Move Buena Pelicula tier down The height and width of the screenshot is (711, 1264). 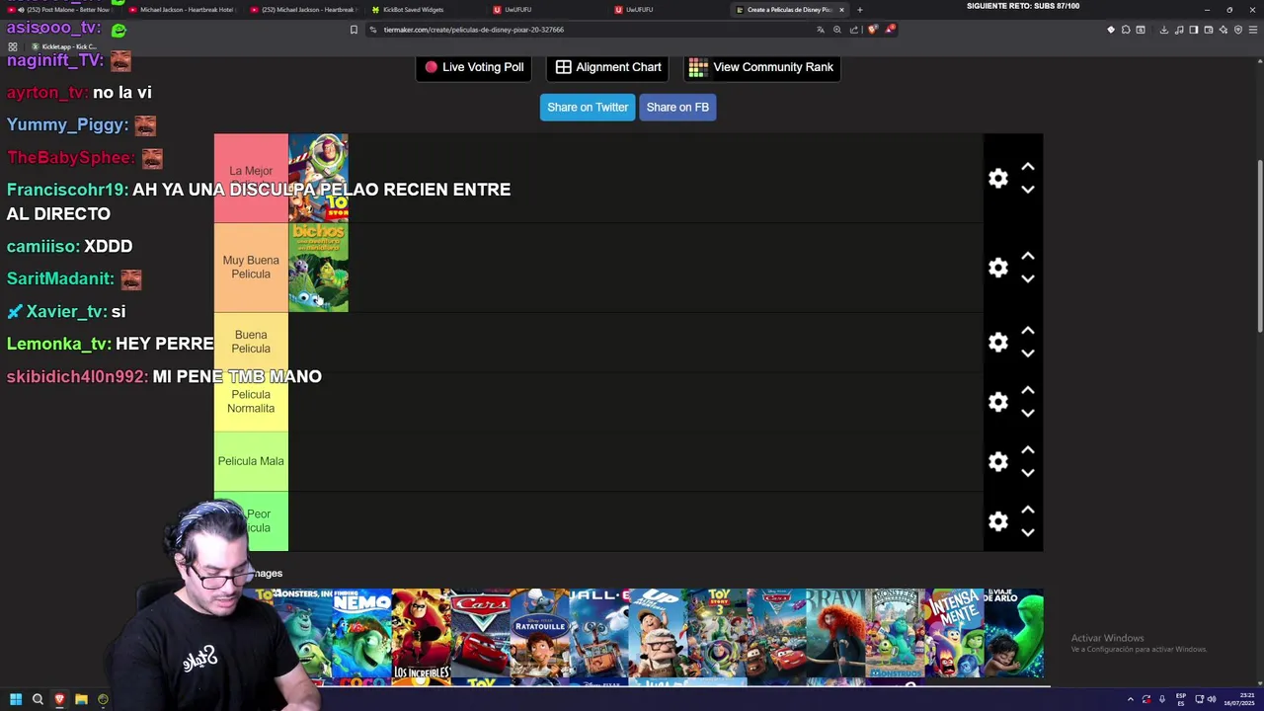tap(1028, 354)
